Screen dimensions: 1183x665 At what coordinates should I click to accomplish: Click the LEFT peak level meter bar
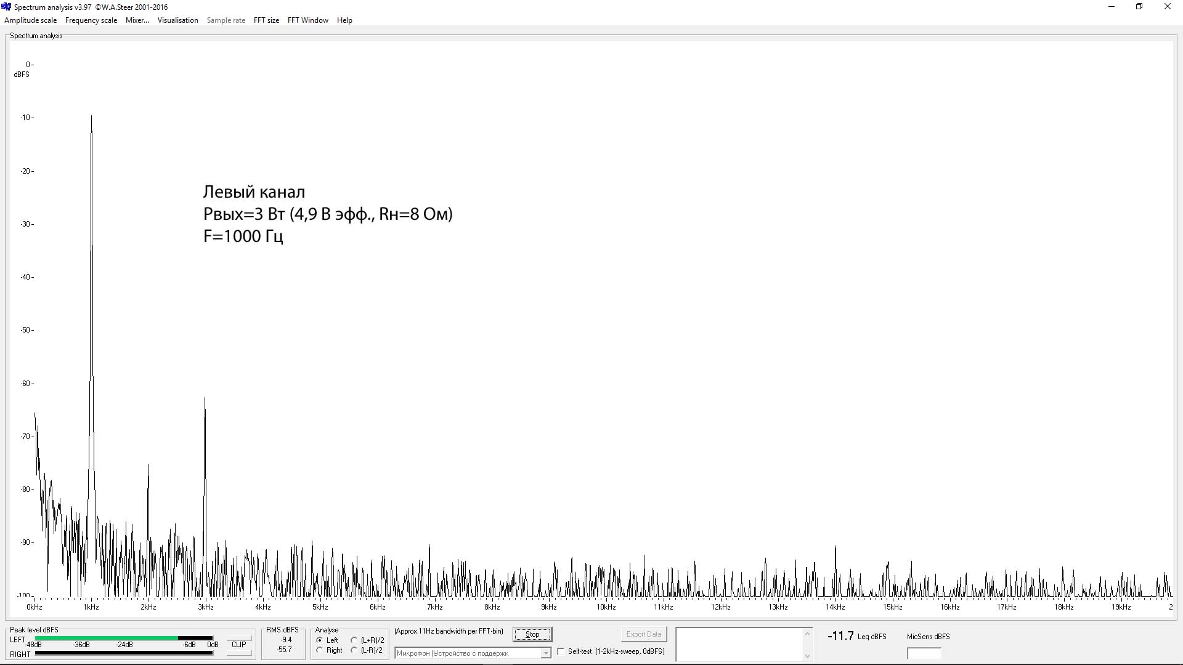coord(123,638)
